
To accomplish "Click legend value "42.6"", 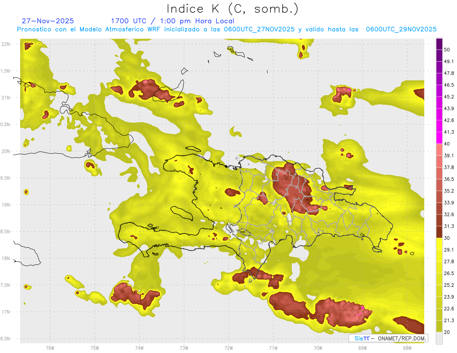I will pyautogui.click(x=449, y=120).
